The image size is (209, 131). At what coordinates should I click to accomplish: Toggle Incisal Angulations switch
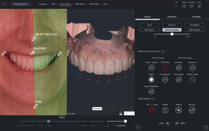pos(151,92)
